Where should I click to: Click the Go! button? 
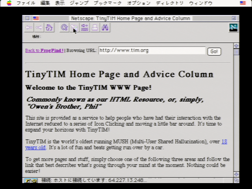point(214,52)
